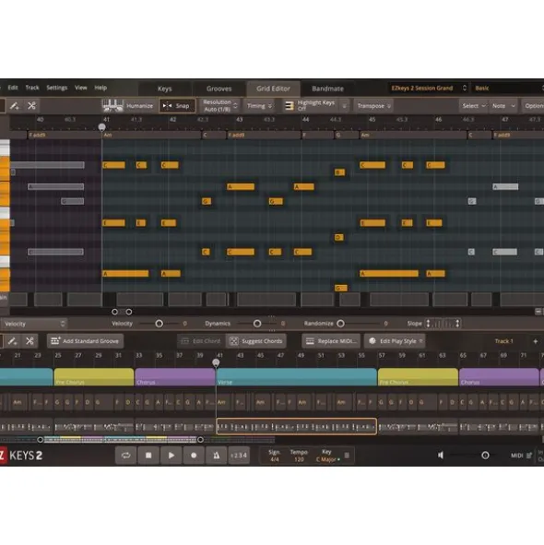
Task: Select the yellow Pre Chorus block at bar 25
Action: [94, 377]
